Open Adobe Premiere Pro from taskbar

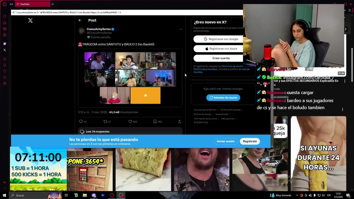point(103,195)
